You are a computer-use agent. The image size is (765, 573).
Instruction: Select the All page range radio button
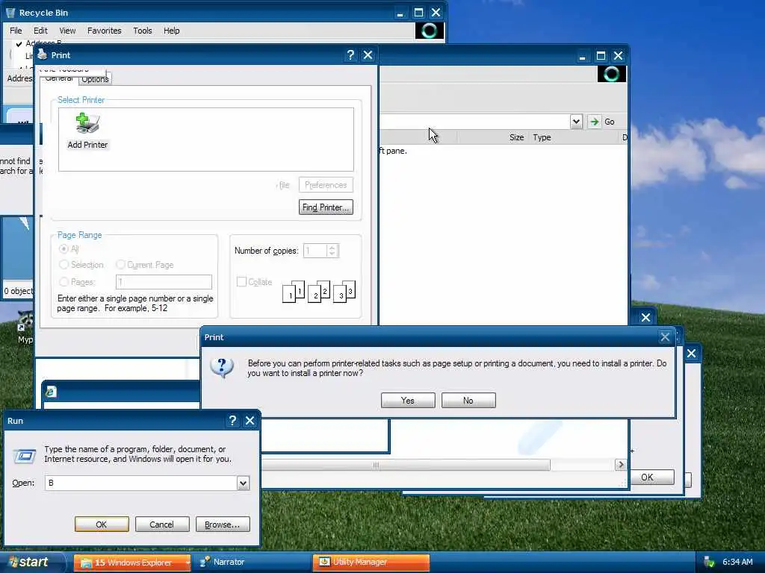(x=64, y=249)
